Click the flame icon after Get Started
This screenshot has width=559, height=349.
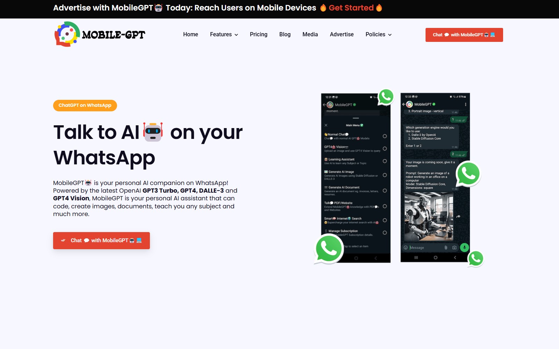pyautogui.click(x=379, y=8)
